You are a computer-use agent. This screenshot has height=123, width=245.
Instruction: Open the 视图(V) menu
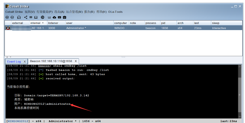30,12
